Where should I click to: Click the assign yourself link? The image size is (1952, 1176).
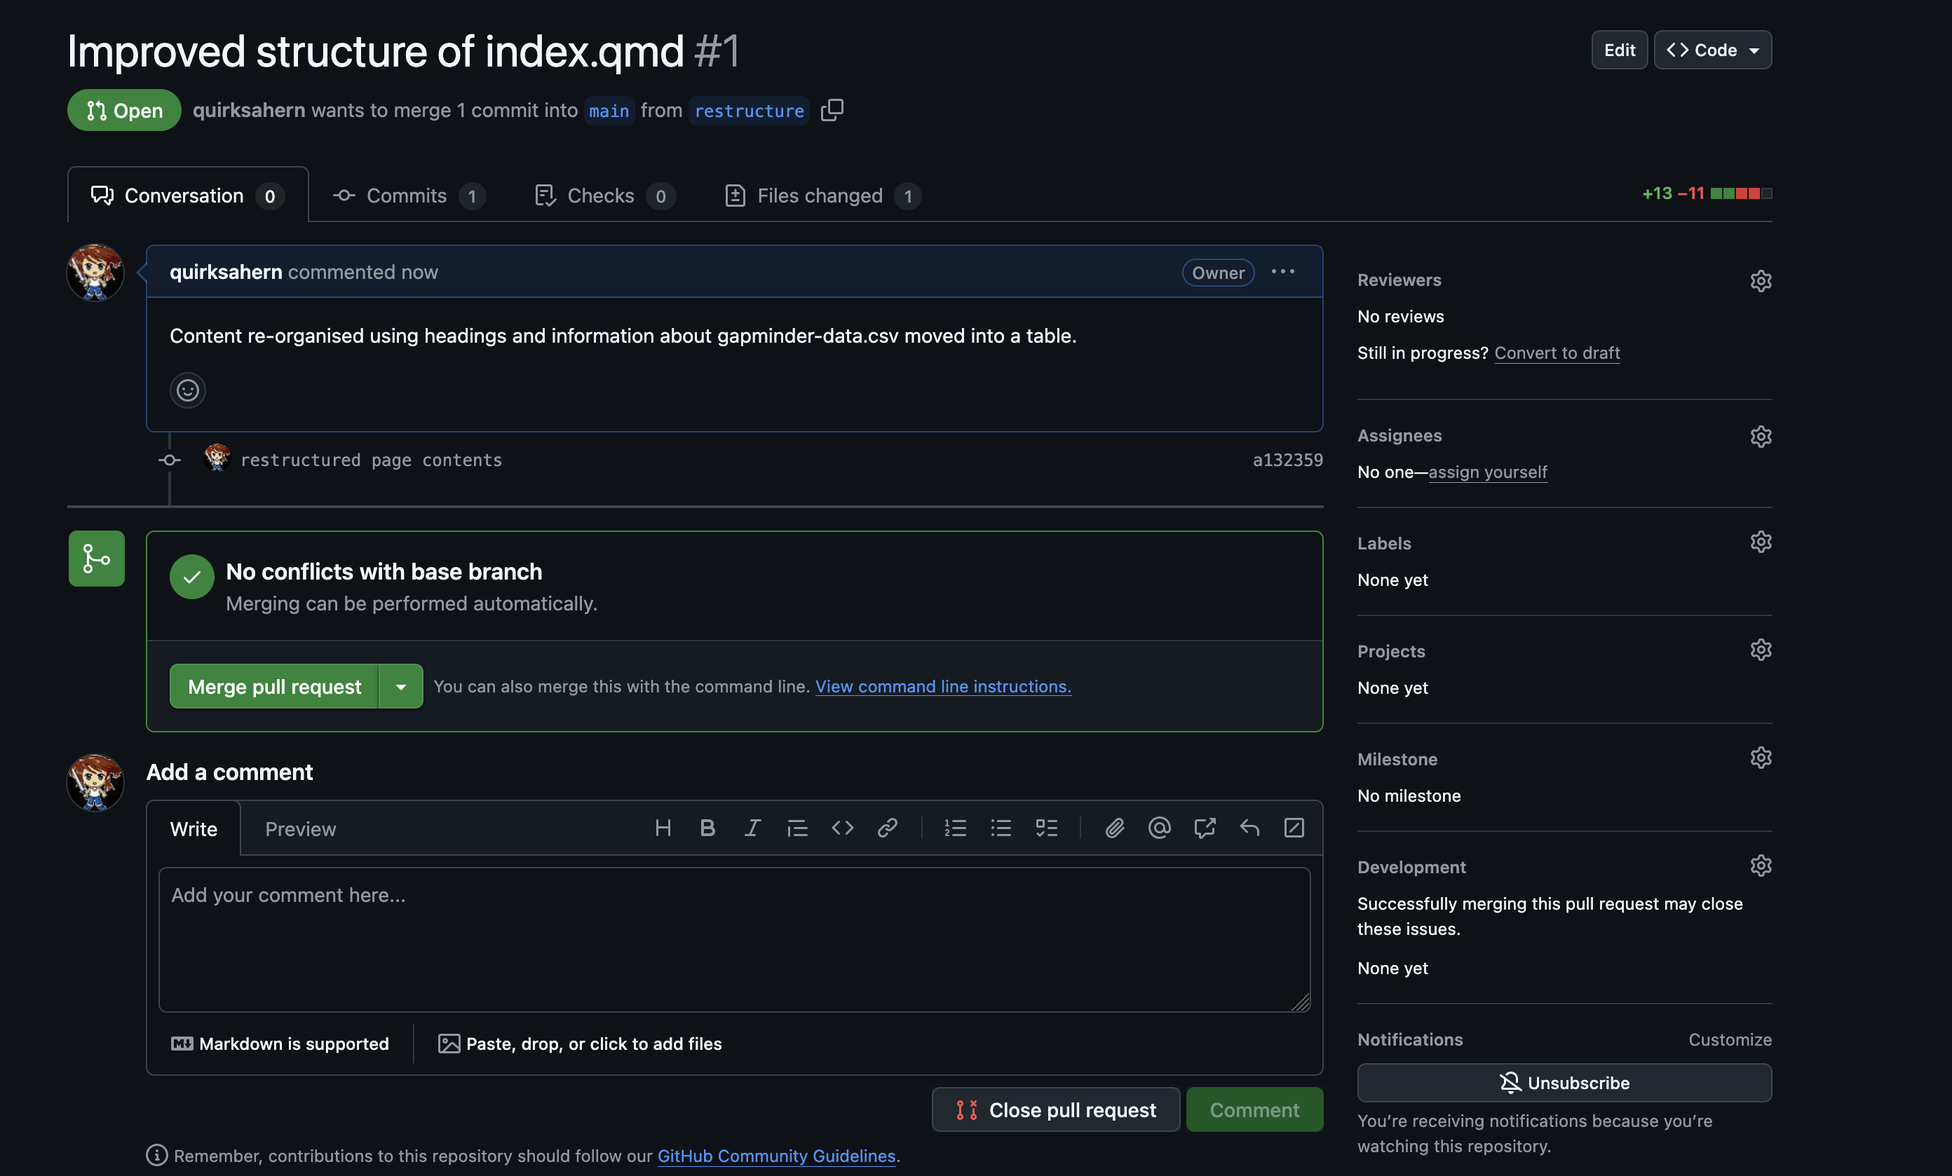[x=1487, y=472]
